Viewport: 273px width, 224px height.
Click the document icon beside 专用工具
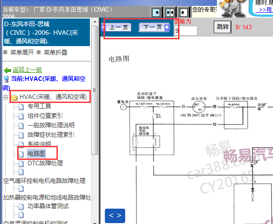click(x=21, y=107)
